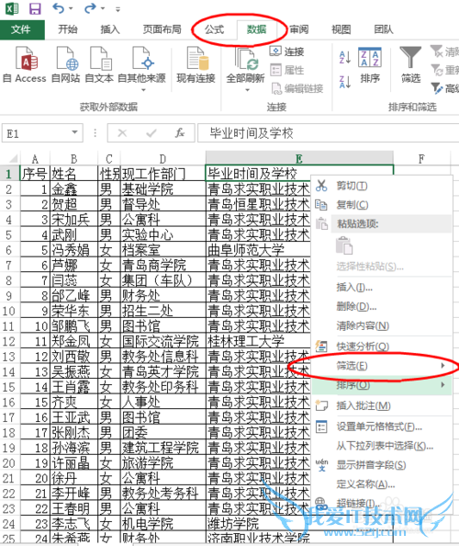This screenshot has width=459, height=546.
Task: Choose 删除(D)... from context menu
Action: (383, 307)
